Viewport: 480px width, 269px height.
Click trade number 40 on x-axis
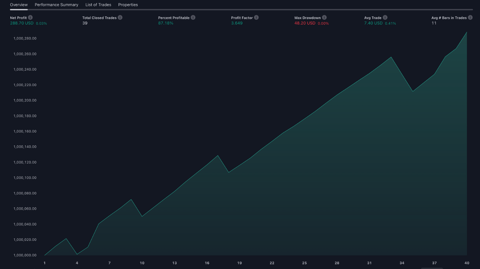tap(467, 263)
